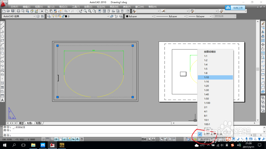This screenshot has width=266, height=149.
Task: Click the Plot printer icon
Action: tap(18, 11)
